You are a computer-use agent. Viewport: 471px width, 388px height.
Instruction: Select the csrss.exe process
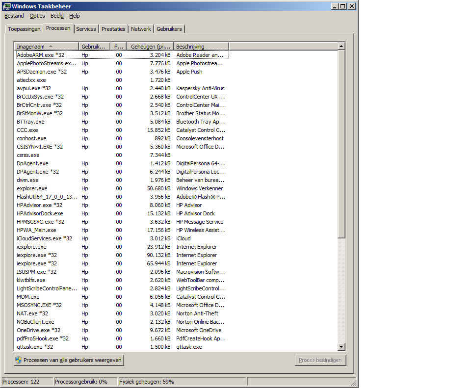[122, 155]
